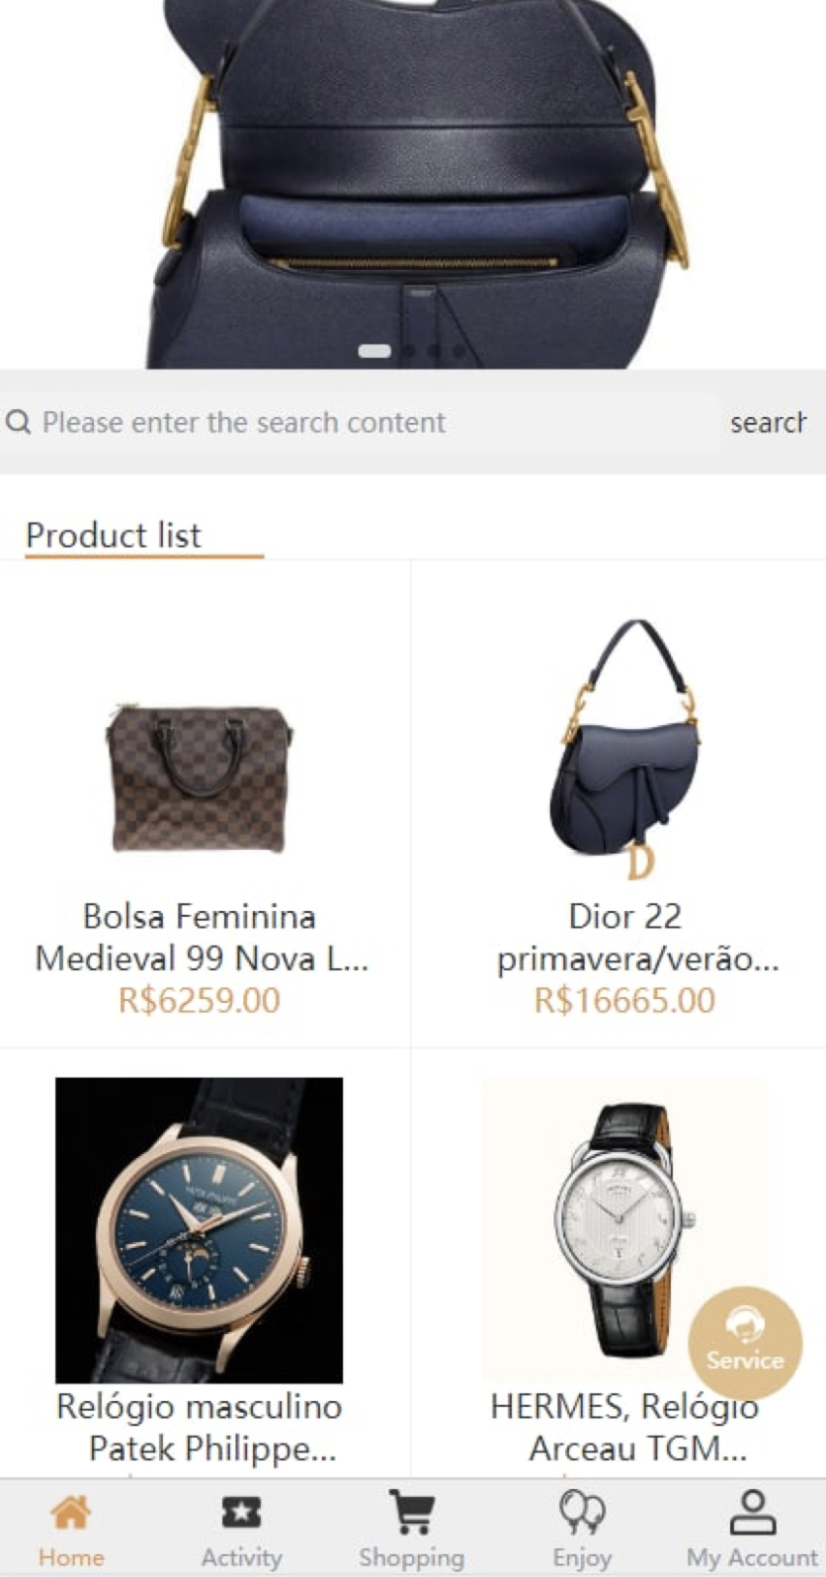
Task: Open the floating Service support button
Action: [745, 1342]
